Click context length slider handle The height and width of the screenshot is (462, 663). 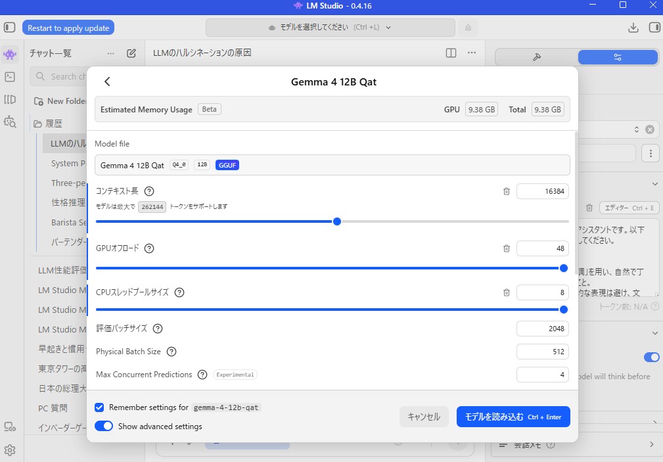[337, 221]
